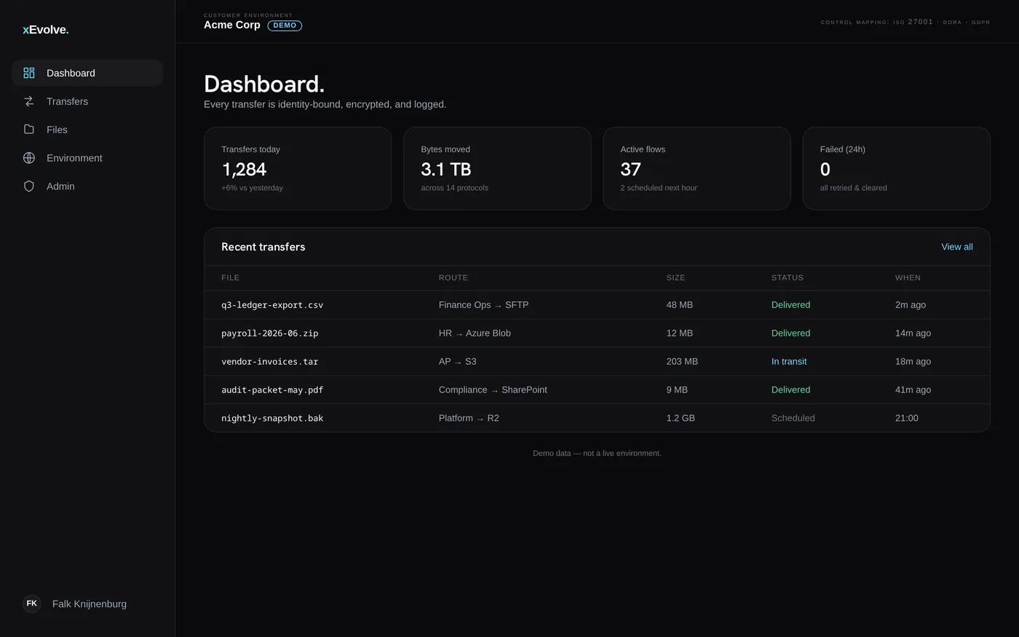Screen dimensions: 1019x637
Task: Click the FILE column header
Action: (230, 277)
